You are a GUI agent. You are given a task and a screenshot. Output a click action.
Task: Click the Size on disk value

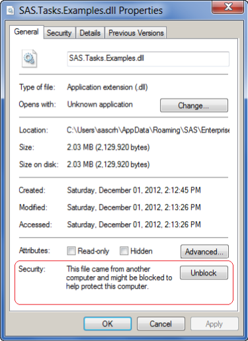[108, 164]
